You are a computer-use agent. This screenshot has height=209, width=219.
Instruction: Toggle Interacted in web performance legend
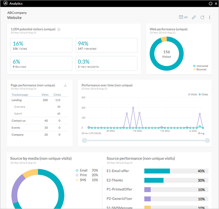201,66
